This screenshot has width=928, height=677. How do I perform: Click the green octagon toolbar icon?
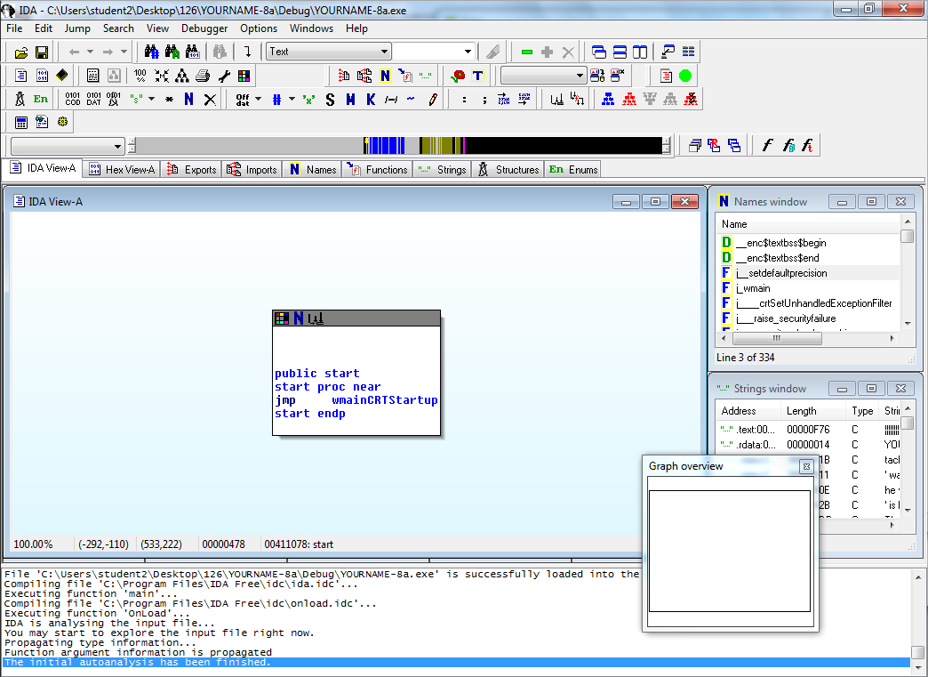[685, 76]
